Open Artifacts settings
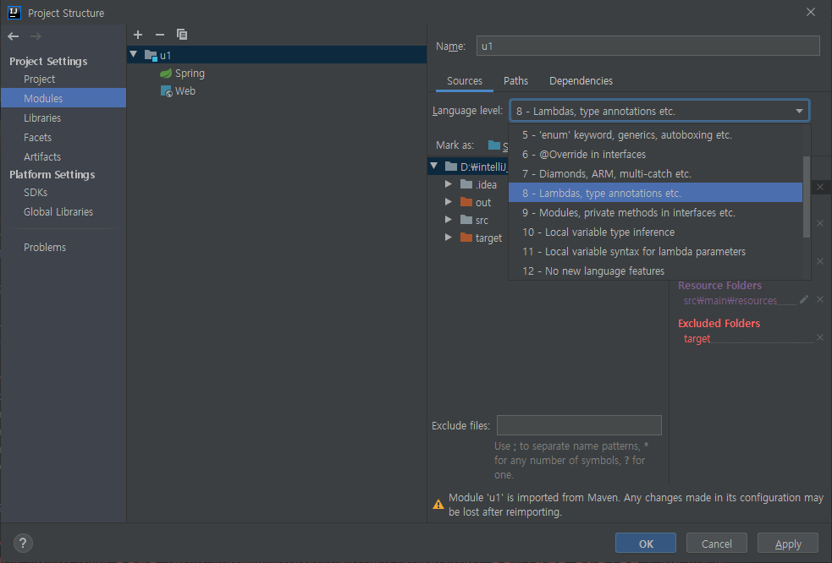Viewport: 832px width, 563px height. 42,157
